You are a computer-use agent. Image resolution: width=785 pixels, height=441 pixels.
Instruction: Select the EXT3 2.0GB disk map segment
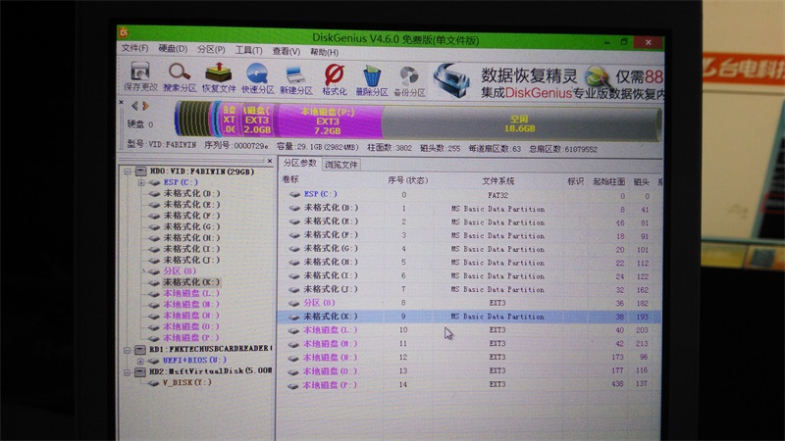(x=257, y=120)
